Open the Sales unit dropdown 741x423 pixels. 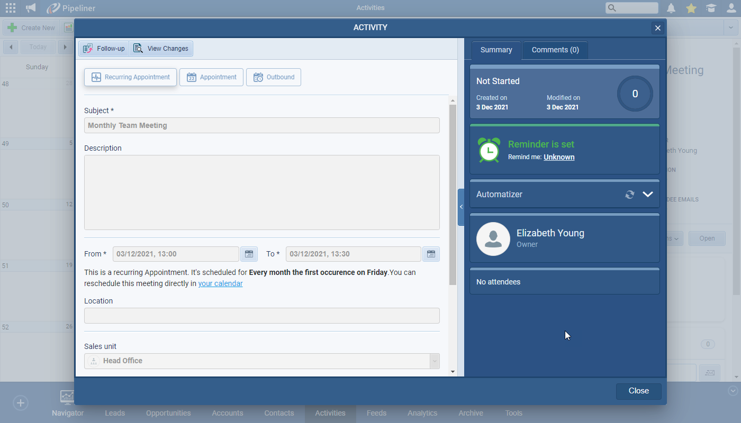point(435,361)
